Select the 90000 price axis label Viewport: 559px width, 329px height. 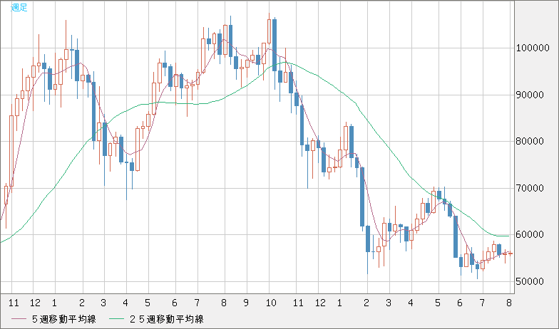pyautogui.click(x=530, y=95)
